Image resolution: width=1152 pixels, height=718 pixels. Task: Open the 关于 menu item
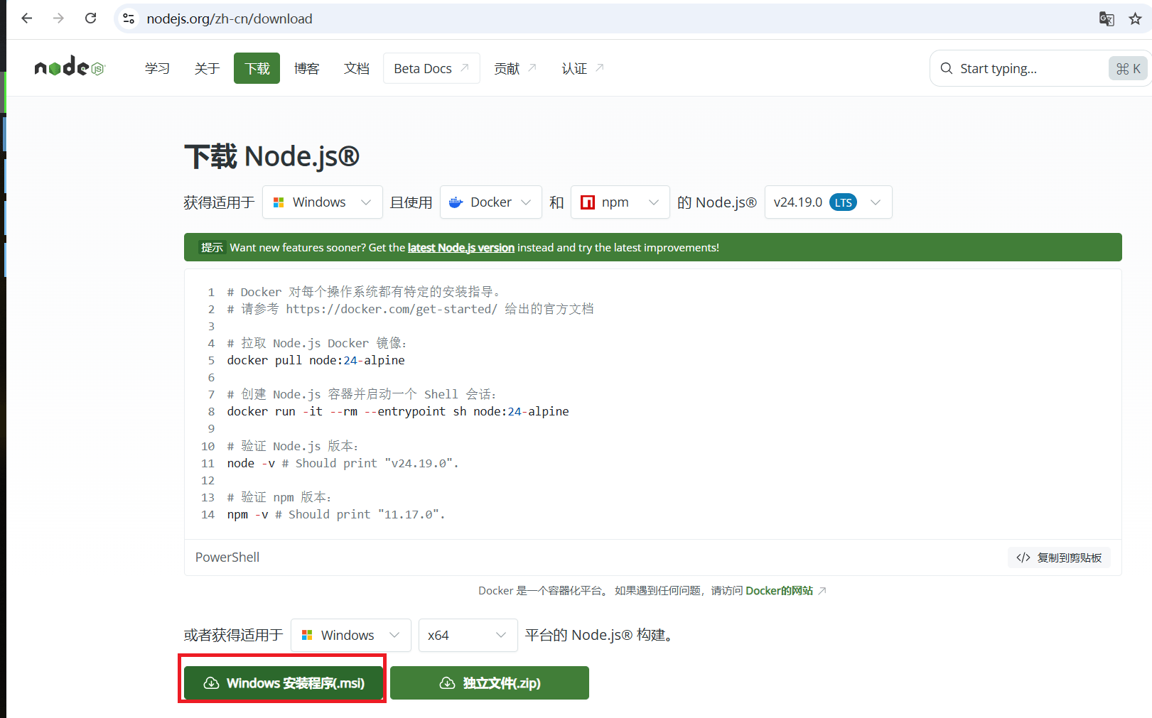click(x=207, y=68)
